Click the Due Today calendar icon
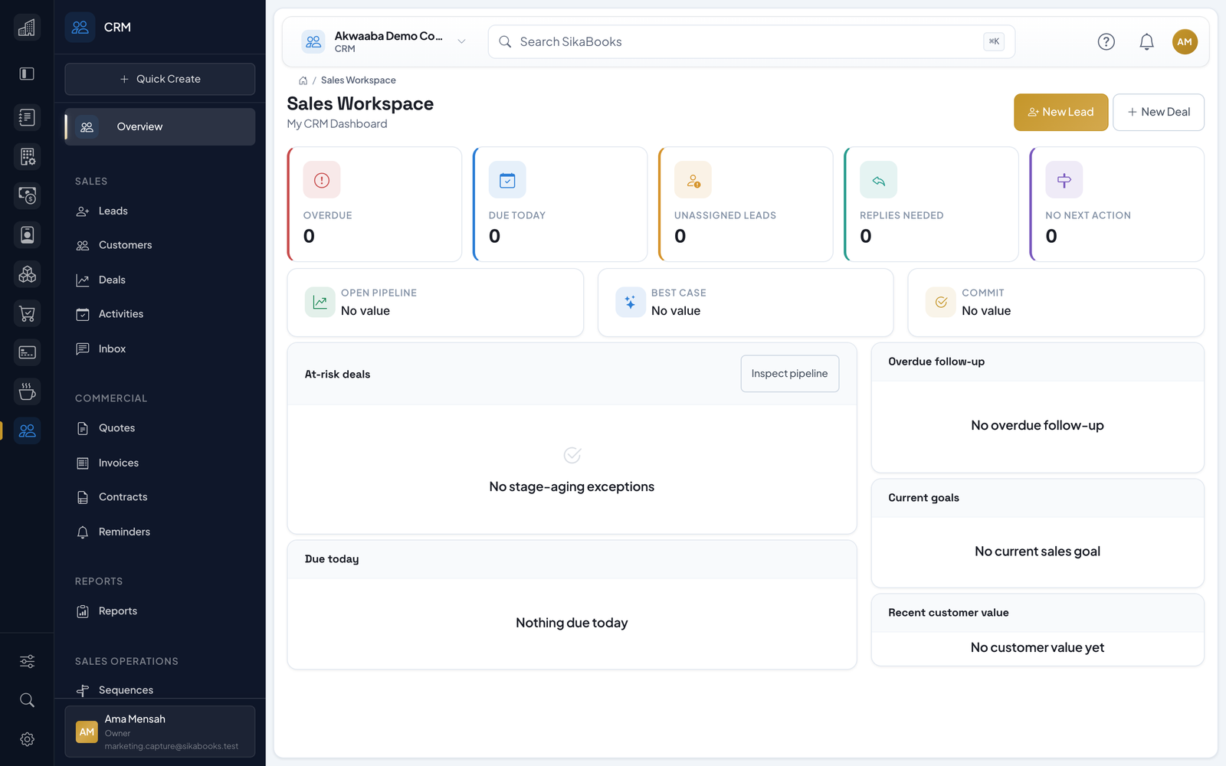 click(507, 180)
